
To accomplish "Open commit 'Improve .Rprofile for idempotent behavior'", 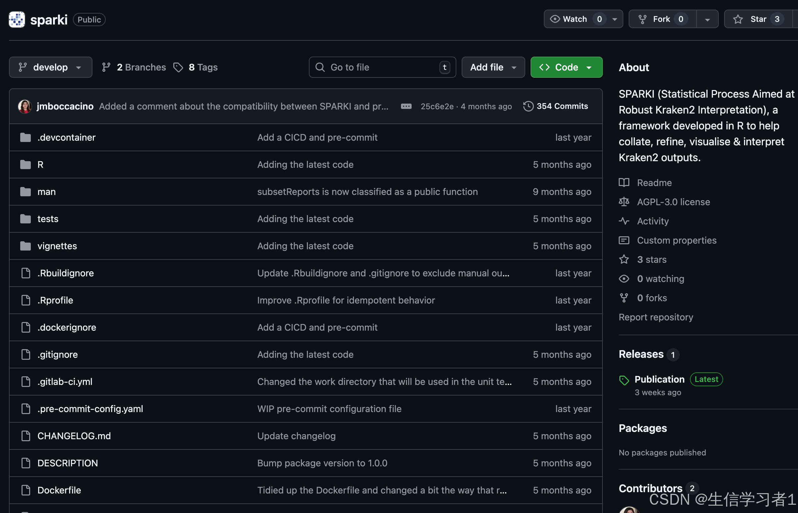I will tap(346, 300).
